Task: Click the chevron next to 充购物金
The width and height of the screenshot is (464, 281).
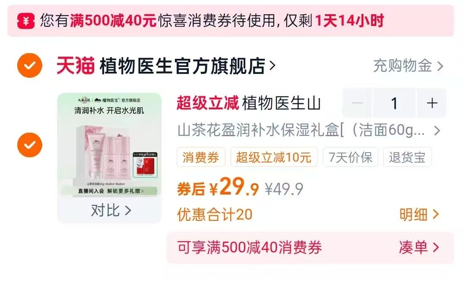Action: 440,66
